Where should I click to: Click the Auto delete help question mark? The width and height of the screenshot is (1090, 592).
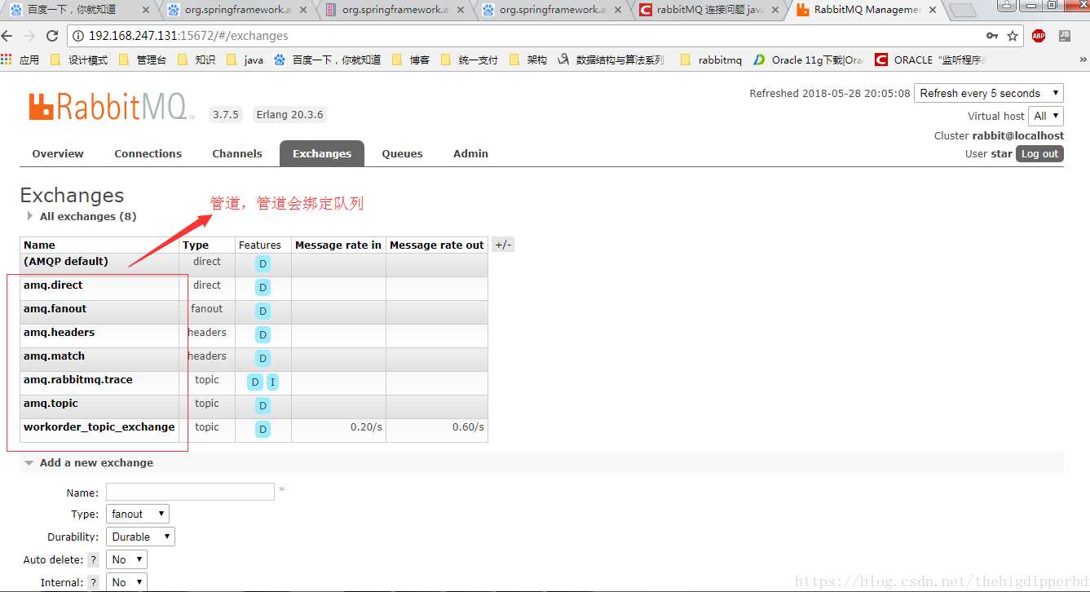click(x=94, y=560)
